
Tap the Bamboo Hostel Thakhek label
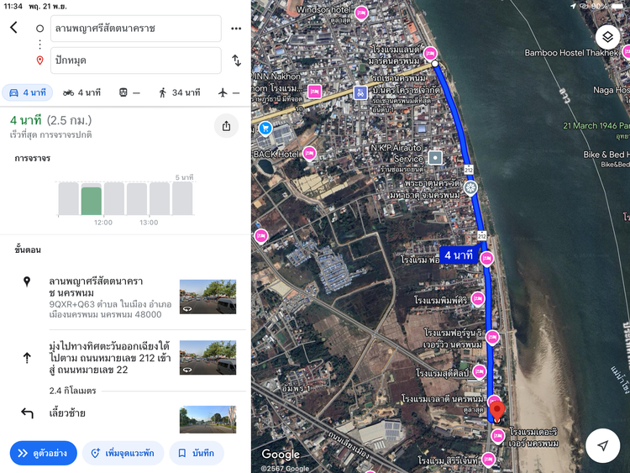571,53
